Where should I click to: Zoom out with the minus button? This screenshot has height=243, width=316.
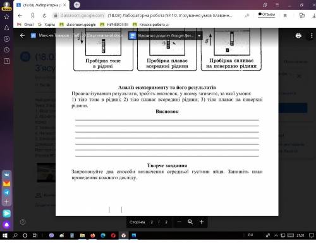tap(179, 222)
